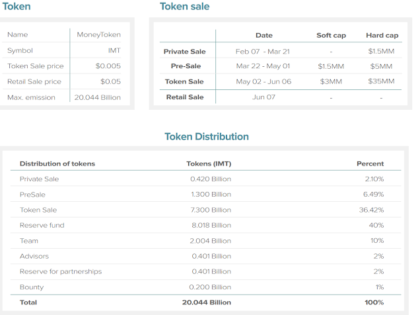Click the '2.10%' percent value
This screenshot has height=315, width=418.
coord(374,179)
